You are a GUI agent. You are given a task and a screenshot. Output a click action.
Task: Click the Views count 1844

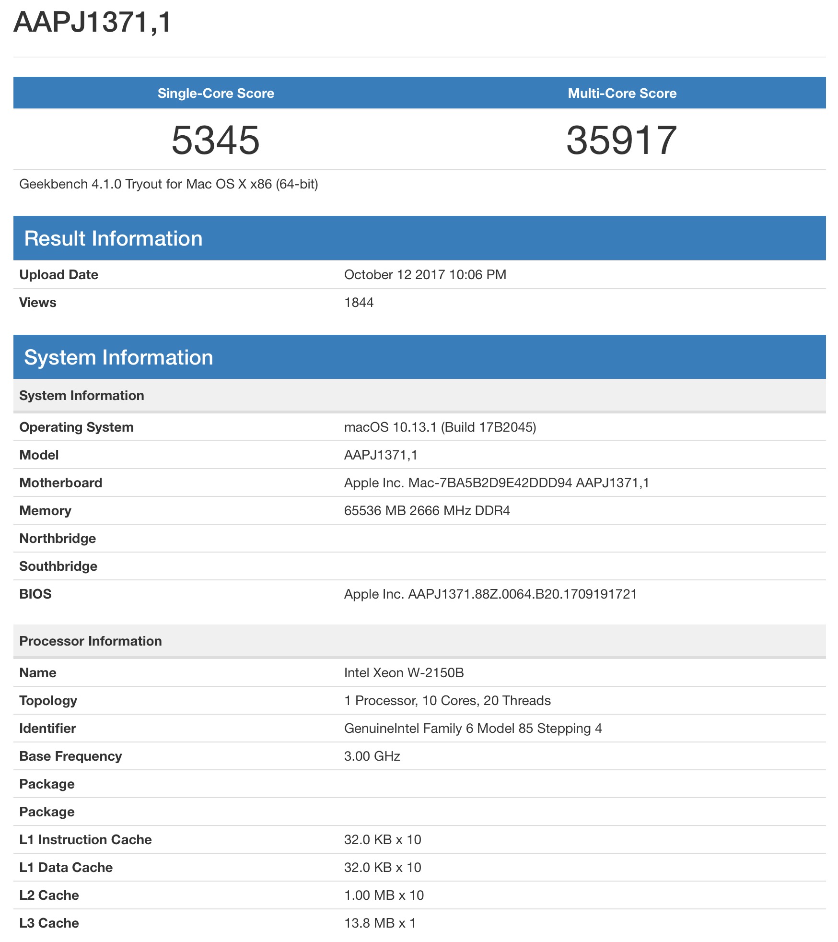359,302
